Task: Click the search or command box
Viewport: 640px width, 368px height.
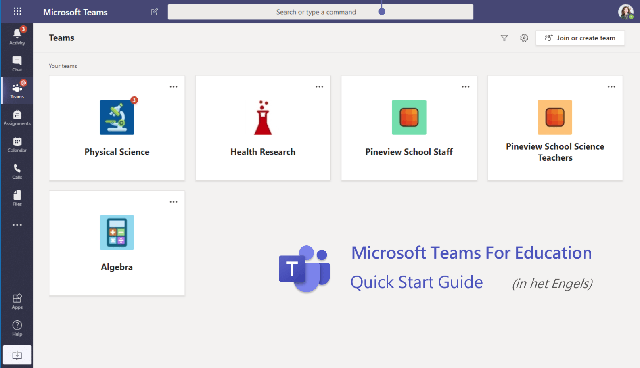Action: [320, 12]
